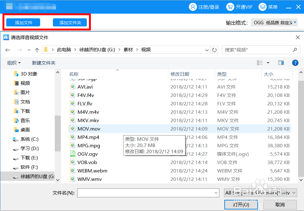Click 徐越济的U盘 (G:) in breadcrumb
This screenshot has width=304, height=211.
[97, 50]
